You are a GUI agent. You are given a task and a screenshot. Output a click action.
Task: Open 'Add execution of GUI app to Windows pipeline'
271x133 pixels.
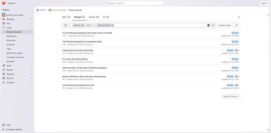85,68
